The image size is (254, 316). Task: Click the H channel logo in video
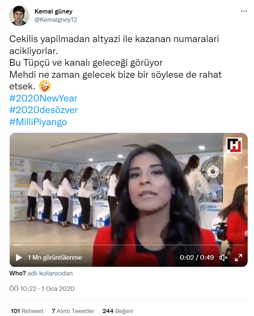pyautogui.click(x=234, y=145)
